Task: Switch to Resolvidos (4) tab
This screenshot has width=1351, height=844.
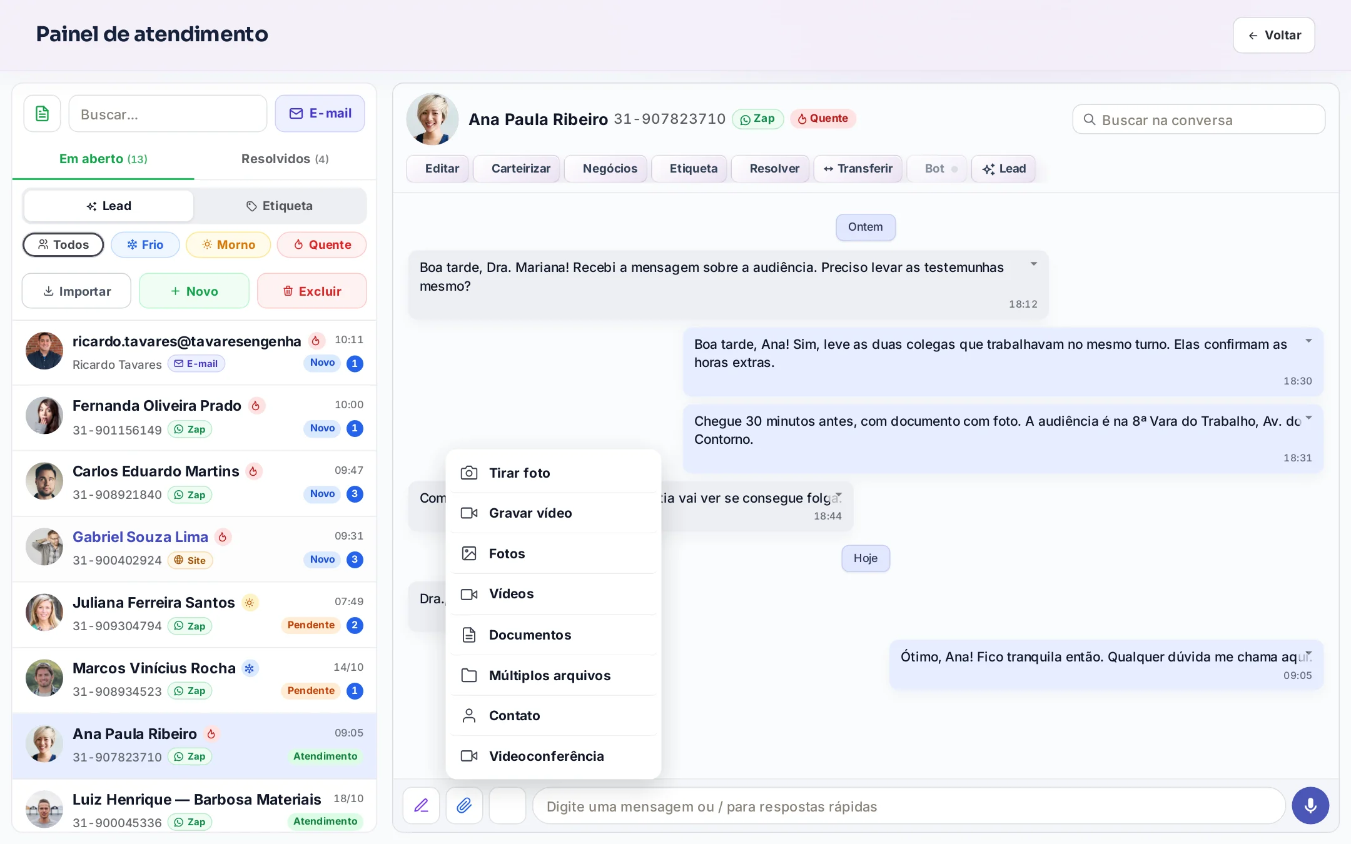Action: [285, 159]
